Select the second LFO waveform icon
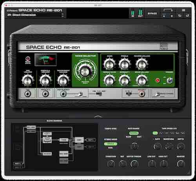Viewport: 196px width, 181px height. [x=167, y=133]
